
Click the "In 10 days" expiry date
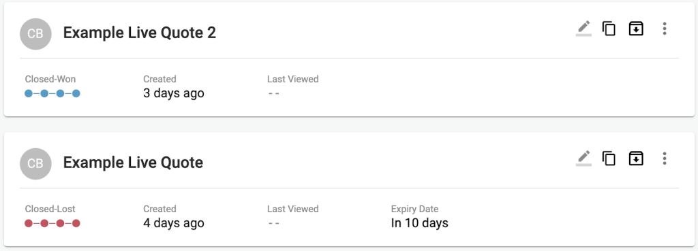click(x=419, y=222)
